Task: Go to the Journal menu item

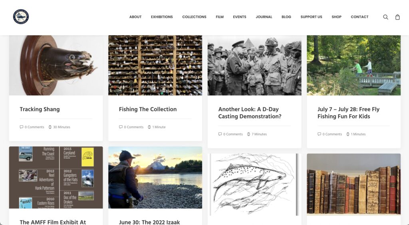Action: click(264, 17)
